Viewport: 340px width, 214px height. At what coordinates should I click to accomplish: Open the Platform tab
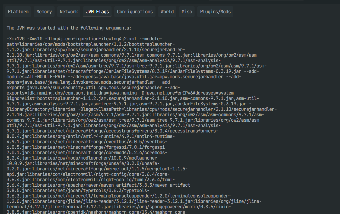coord(18,12)
